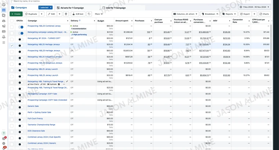
Task: Click the pencil icon on NBL Training row
Action: 67,81
